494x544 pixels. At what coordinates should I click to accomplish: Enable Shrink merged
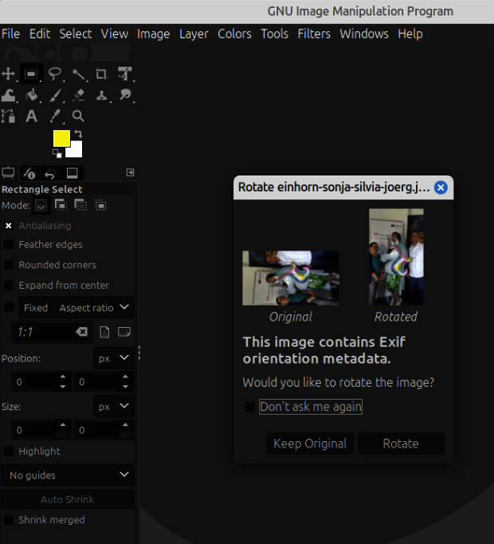8,520
